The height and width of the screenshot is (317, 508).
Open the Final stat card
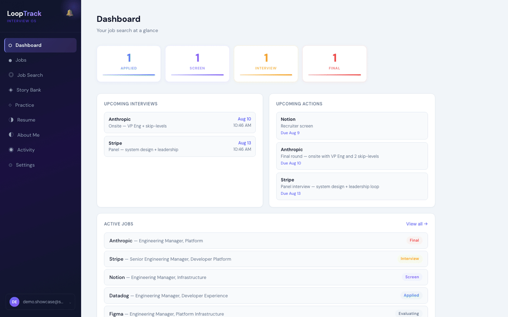[334, 64]
